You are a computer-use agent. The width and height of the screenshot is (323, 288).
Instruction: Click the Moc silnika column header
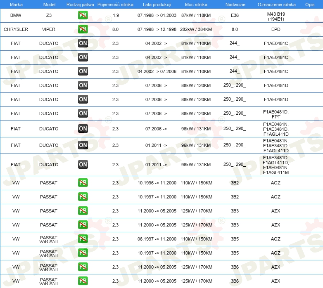[196, 5]
